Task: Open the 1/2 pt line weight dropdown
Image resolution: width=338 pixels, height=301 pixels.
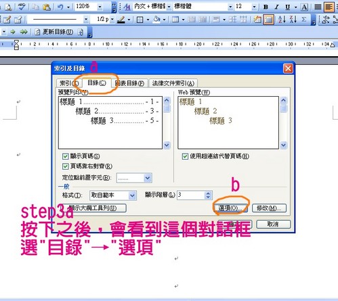Action: [x=112, y=20]
